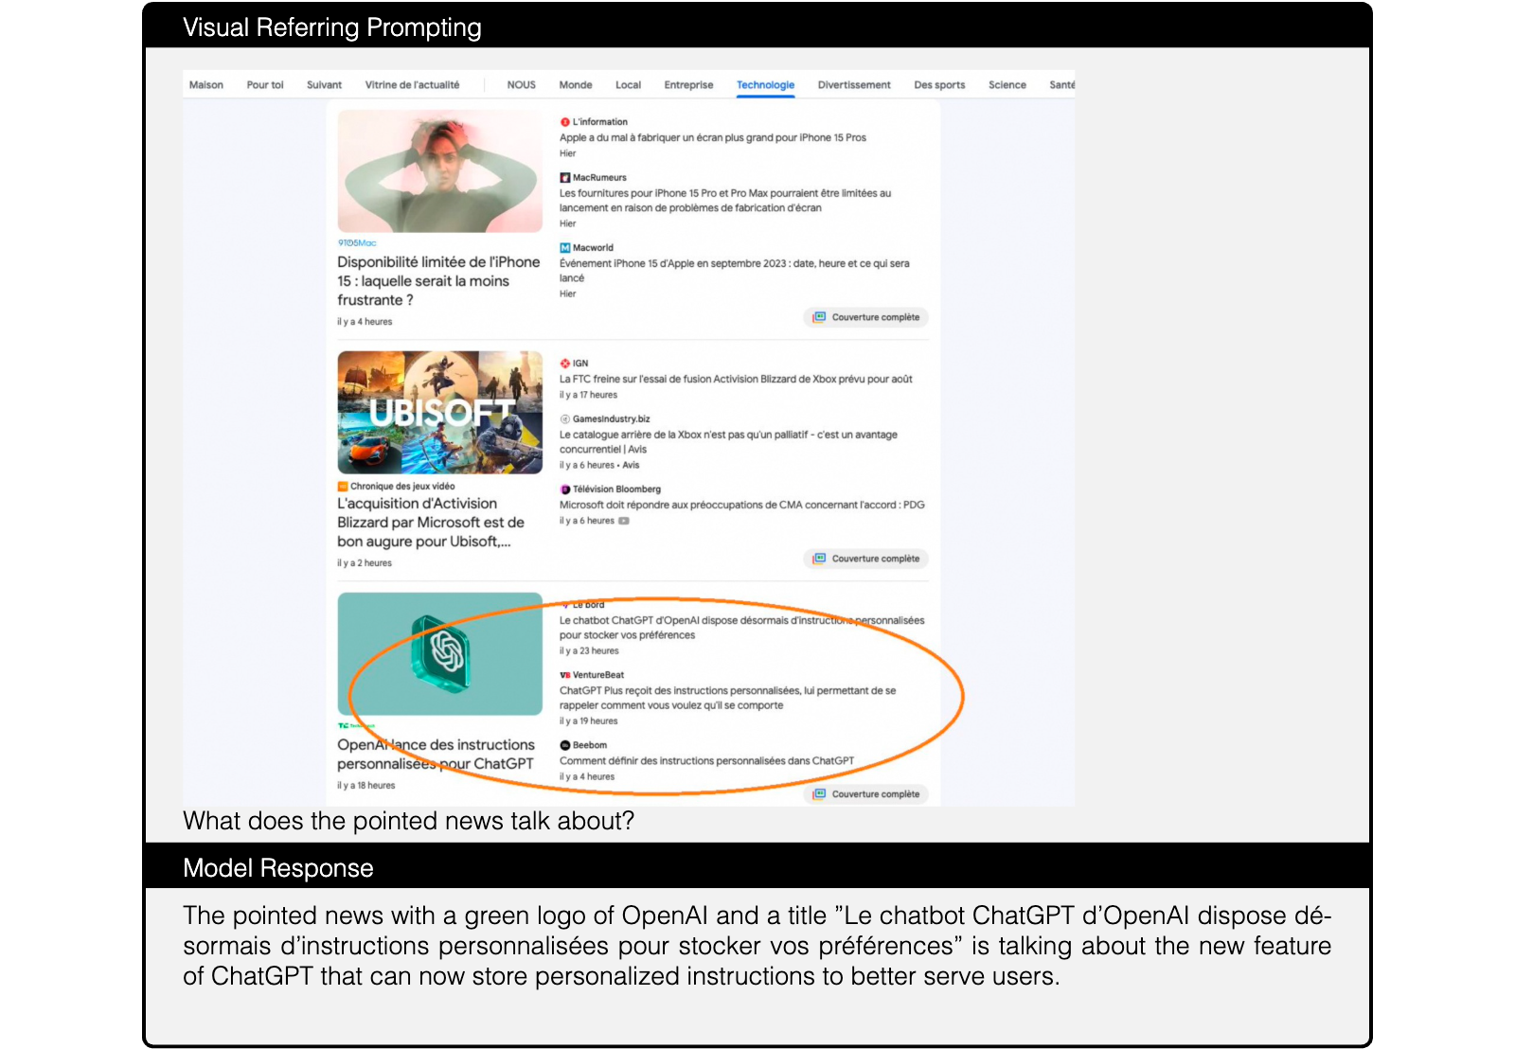This screenshot has height=1049, width=1515.
Task: Open GamesIndustry.biz Xbox catalogue article
Action: click(x=728, y=442)
